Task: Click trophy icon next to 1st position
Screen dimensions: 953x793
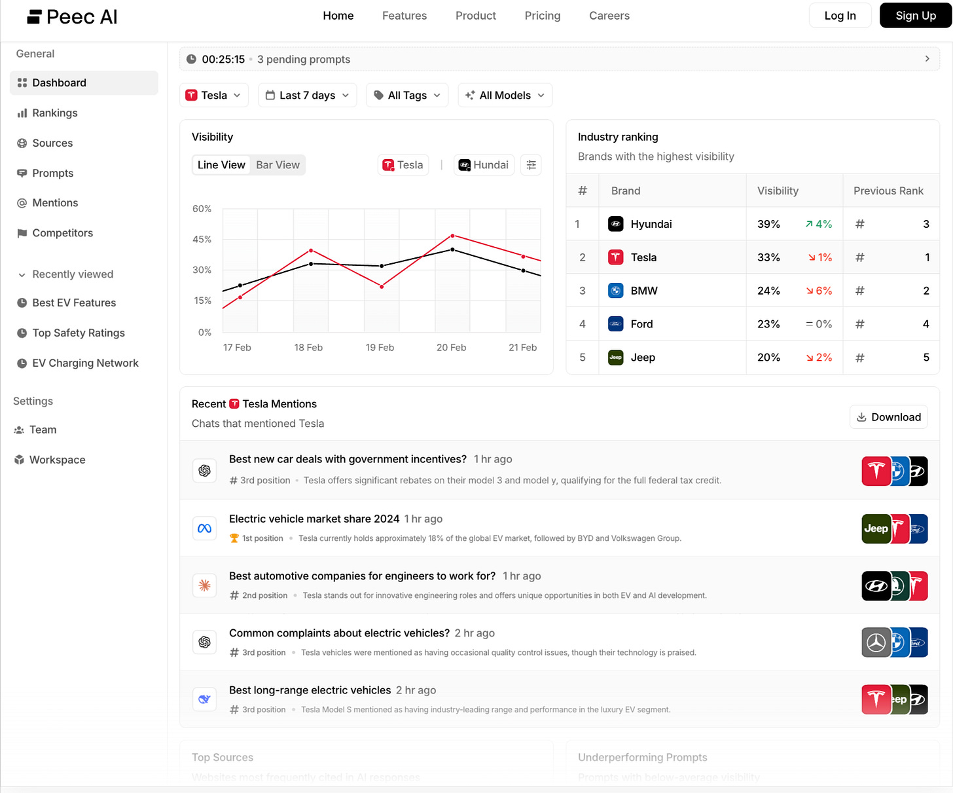Action: pos(234,538)
